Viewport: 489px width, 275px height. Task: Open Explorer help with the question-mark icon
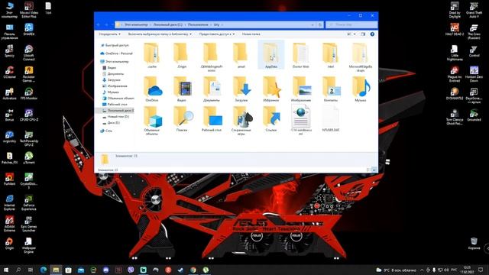click(x=372, y=34)
